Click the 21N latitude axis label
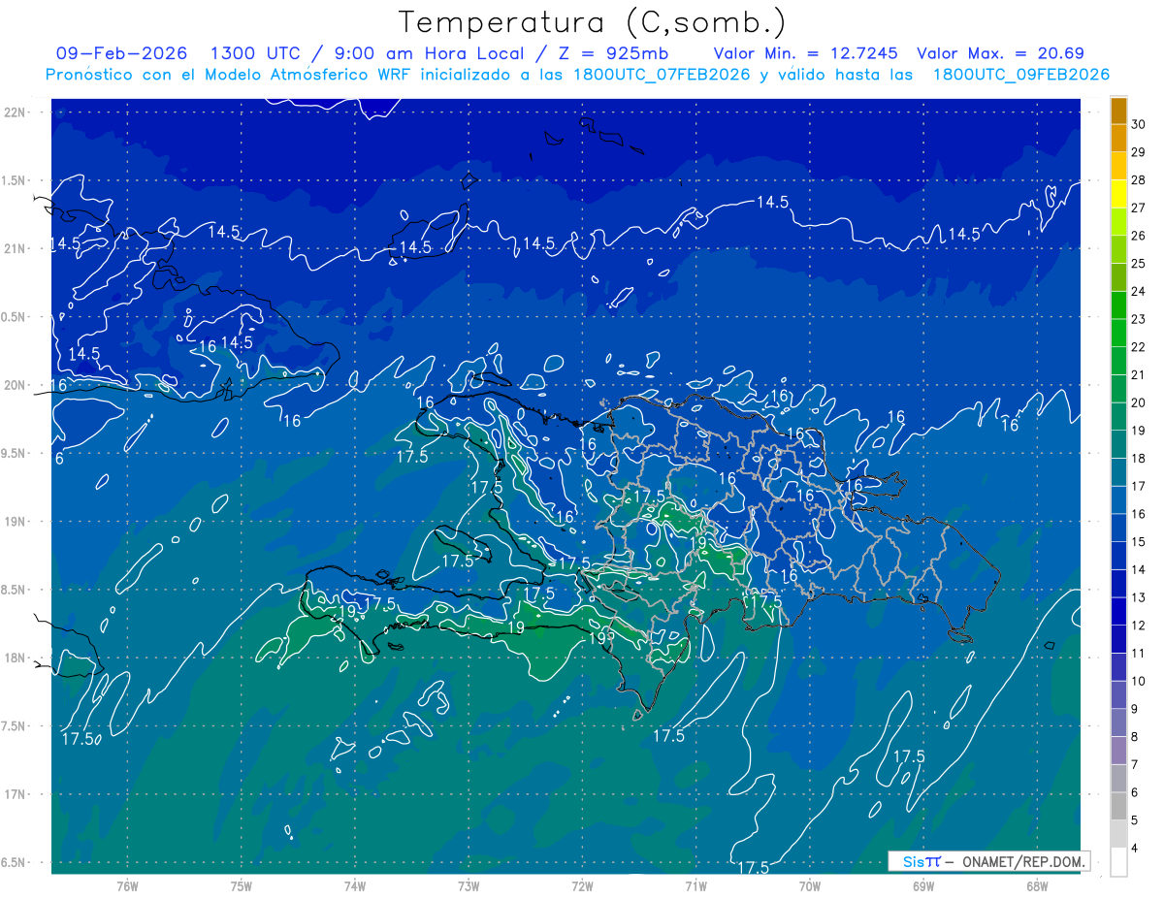 [x=16, y=248]
